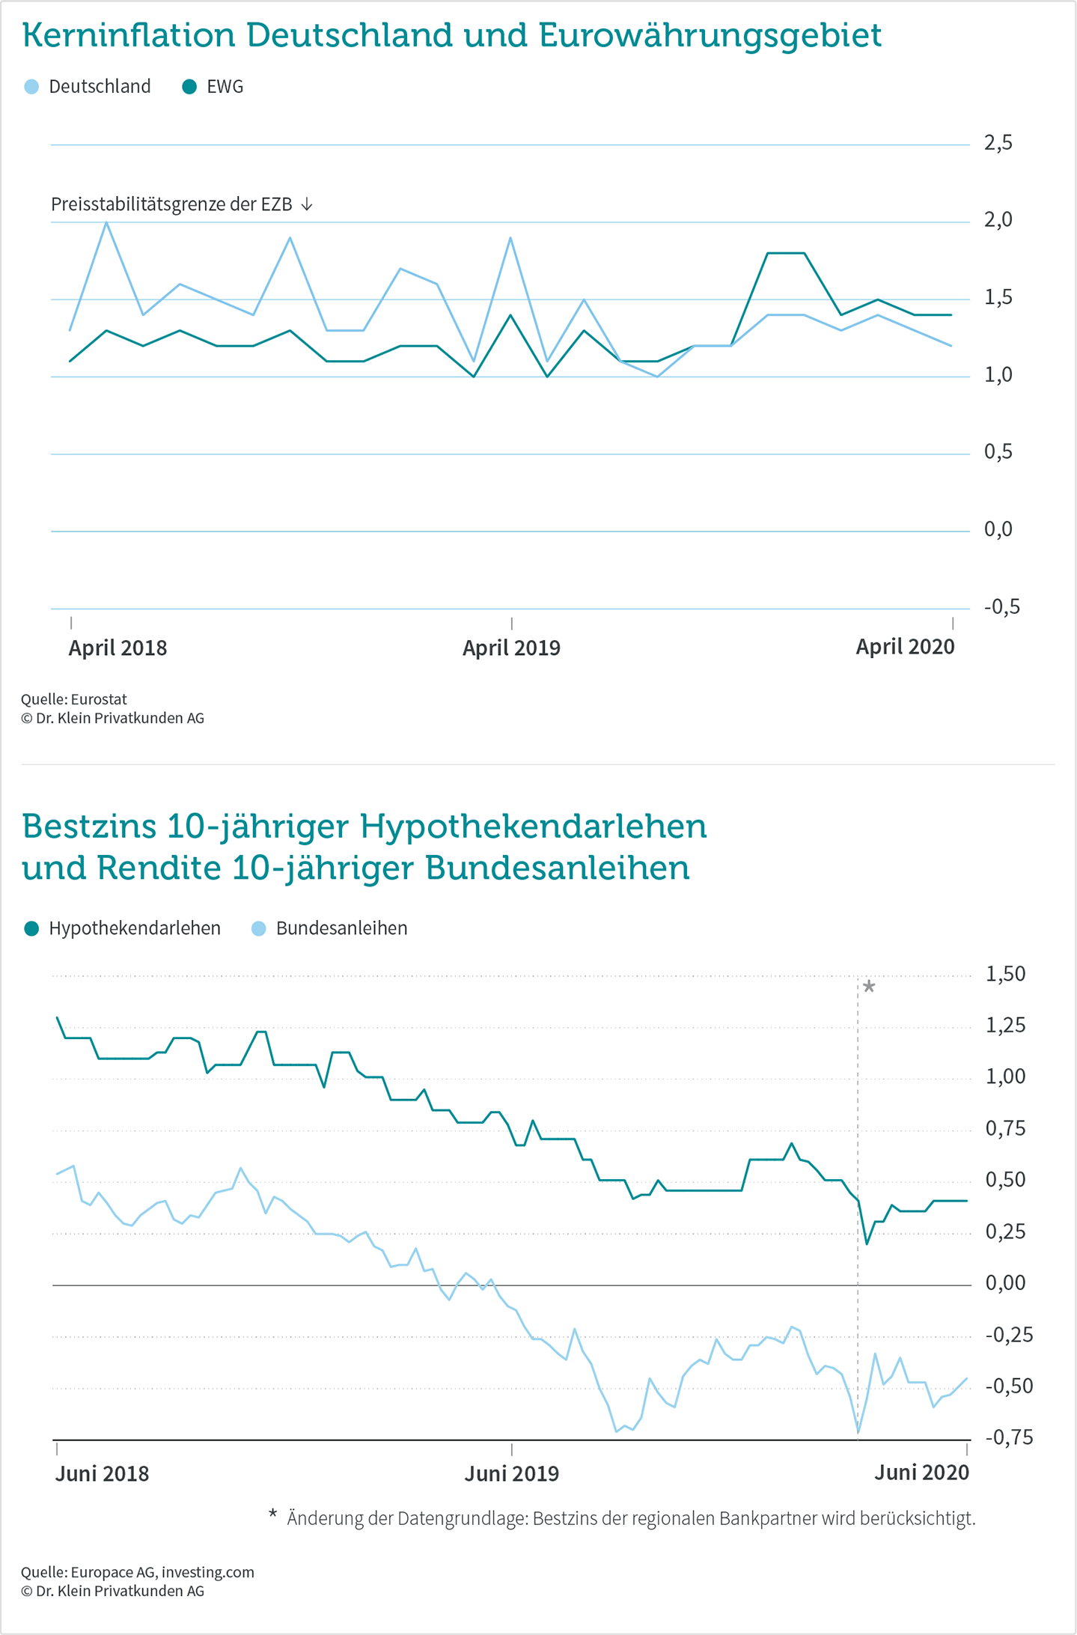Click the Bestzins 10-jähriger Hypothekendarlehen title

[364, 847]
